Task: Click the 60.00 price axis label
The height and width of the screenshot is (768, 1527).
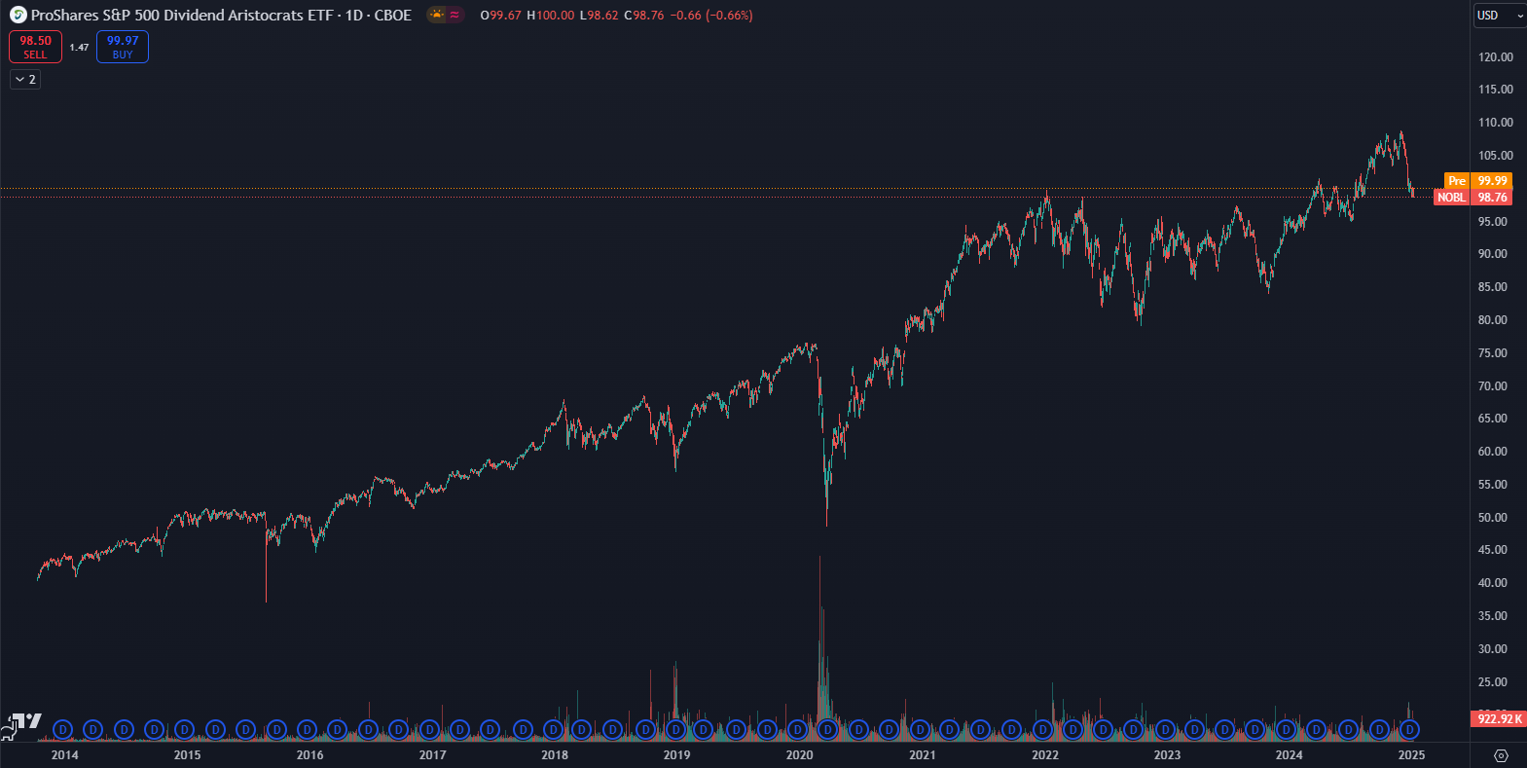Action: (x=1492, y=452)
